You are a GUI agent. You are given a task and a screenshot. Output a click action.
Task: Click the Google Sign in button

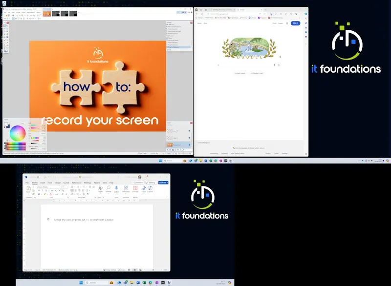click(x=295, y=23)
